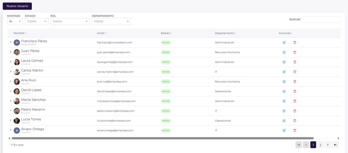Edit Pedro Navarro's user record icon
348x153 pixels.
click(284, 111)
